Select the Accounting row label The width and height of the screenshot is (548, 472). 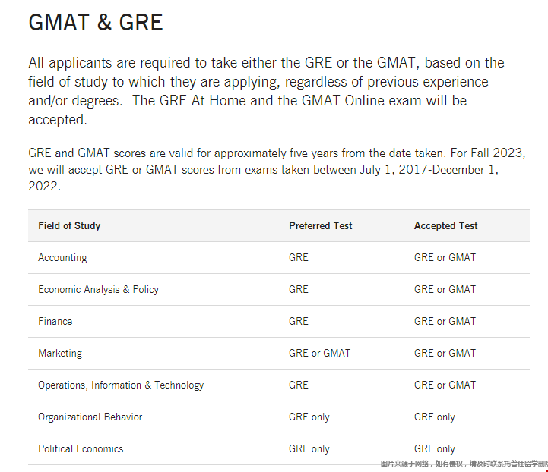(62, 257)
